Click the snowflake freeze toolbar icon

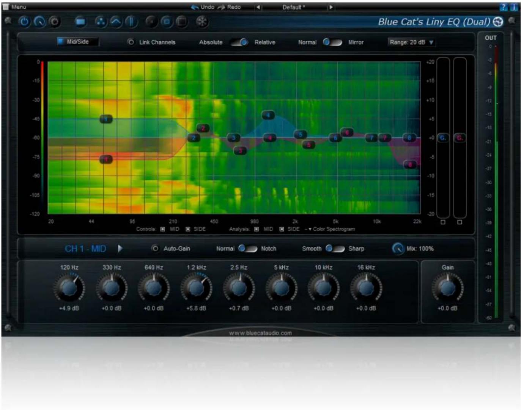[202, 22]
